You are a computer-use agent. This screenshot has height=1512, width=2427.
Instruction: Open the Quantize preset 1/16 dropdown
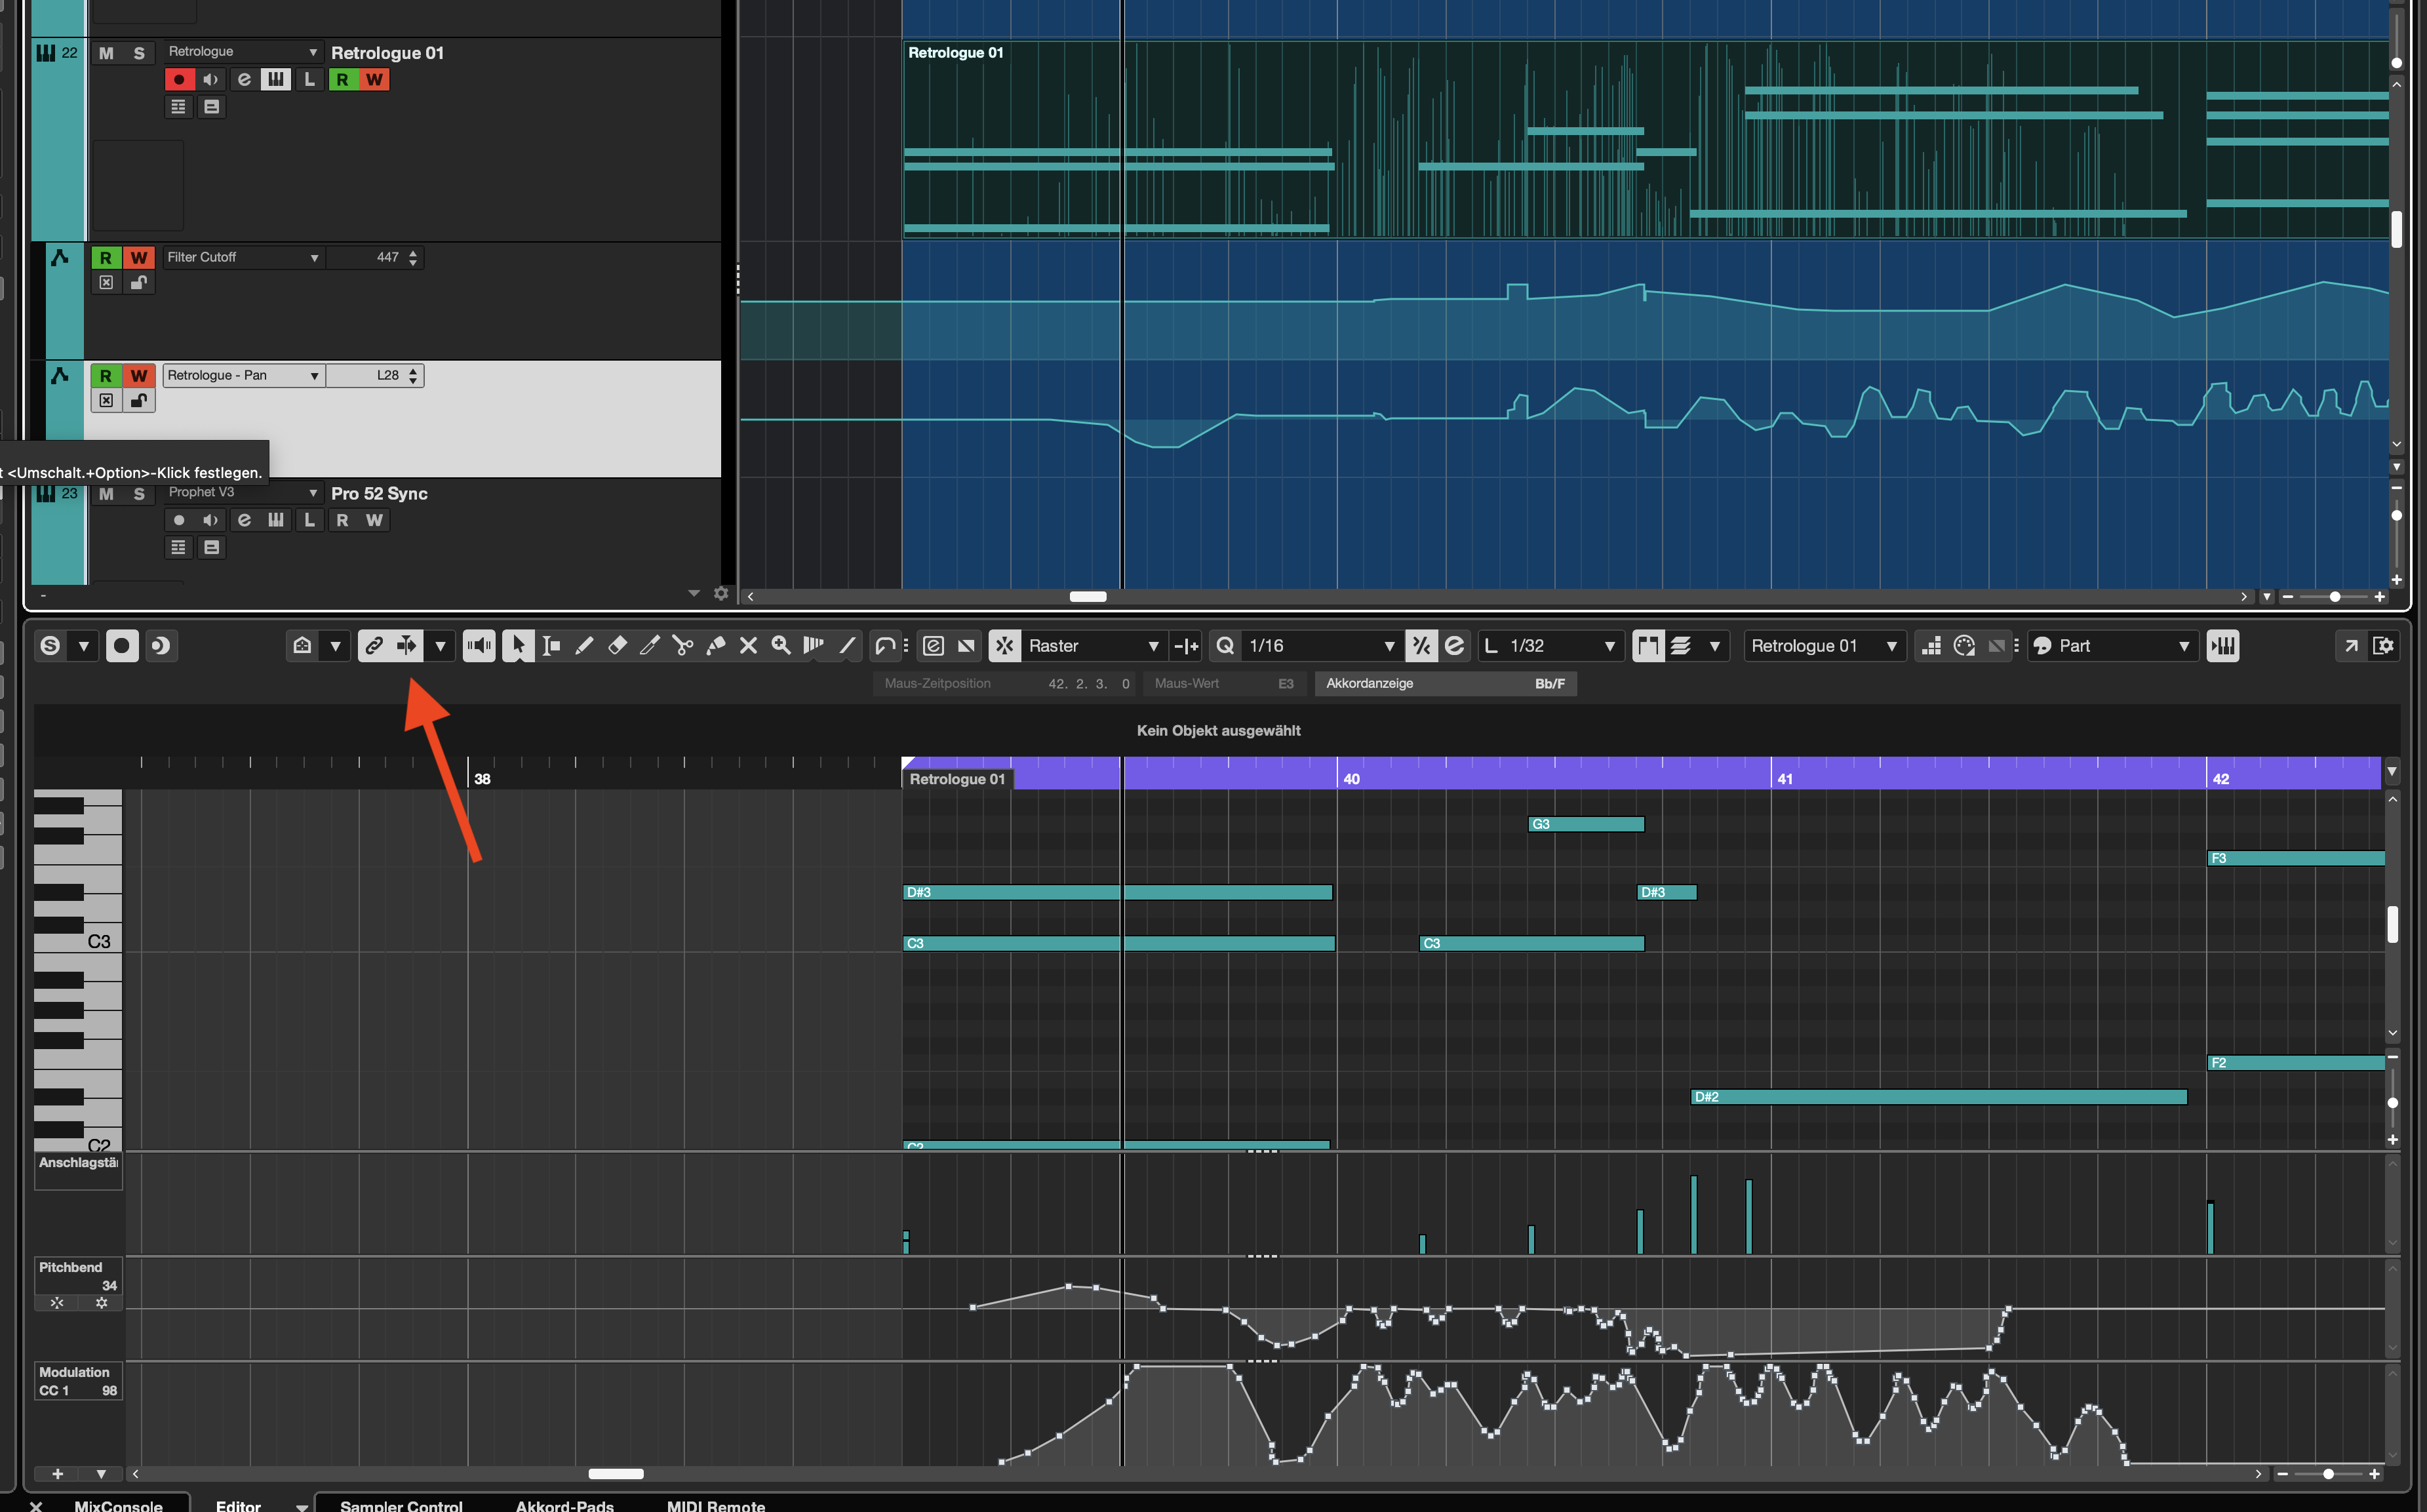click(x=1387, y=646)
